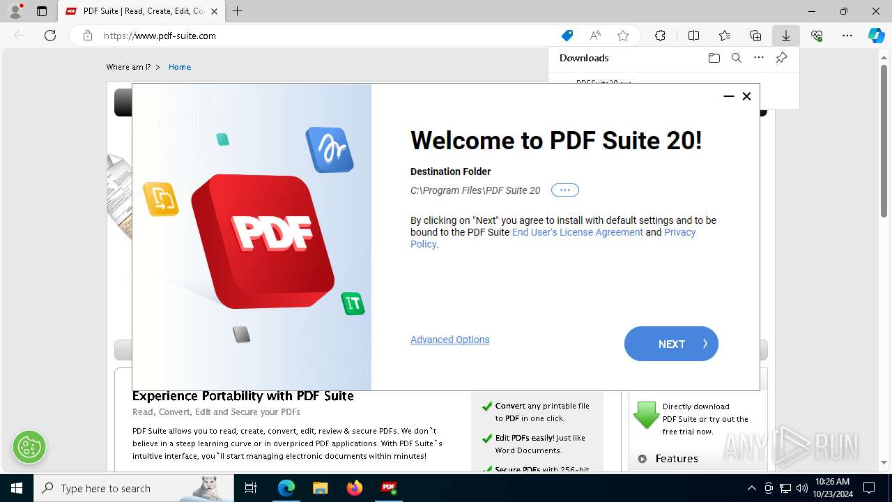The image size is (892, 502).
Task: Open cookie settings green button
Action: [x=29, y=447]
